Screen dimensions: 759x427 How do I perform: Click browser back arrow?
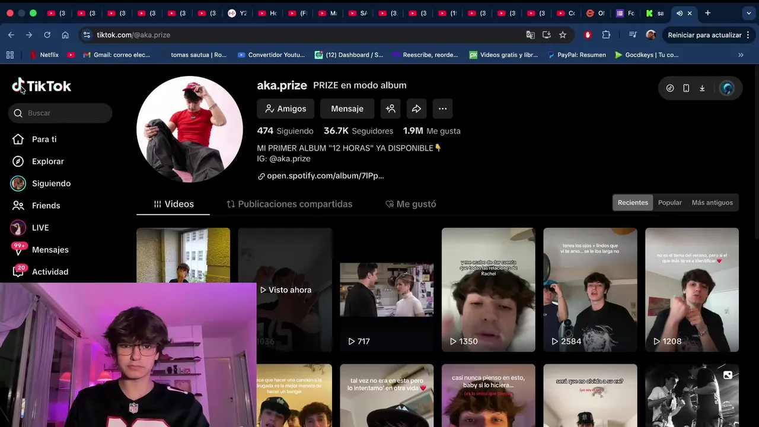click(11, 35)
